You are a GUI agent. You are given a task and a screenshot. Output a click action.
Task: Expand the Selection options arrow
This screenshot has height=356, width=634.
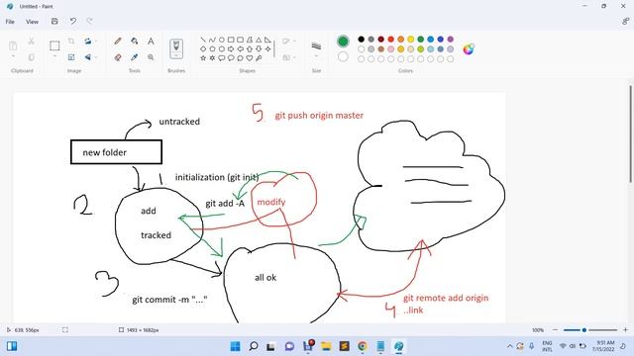coord(54,56)
